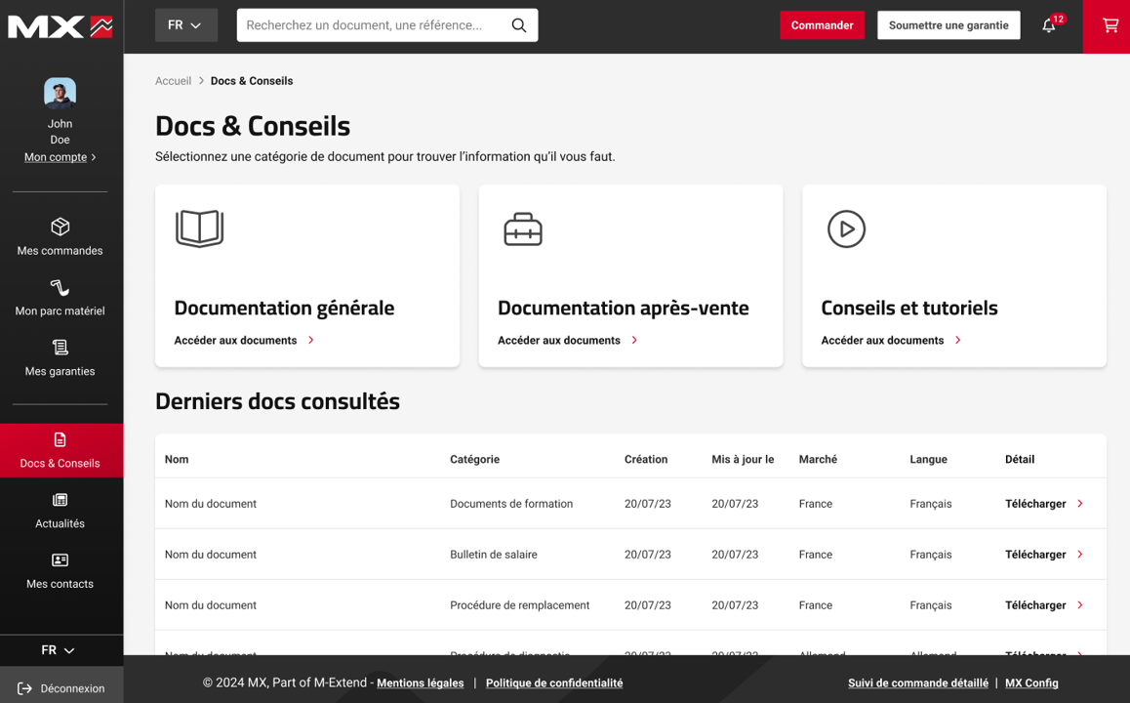Screen dimensions: 1130x703
Task: Click the Commander button
Action: (x=822, y=24)
